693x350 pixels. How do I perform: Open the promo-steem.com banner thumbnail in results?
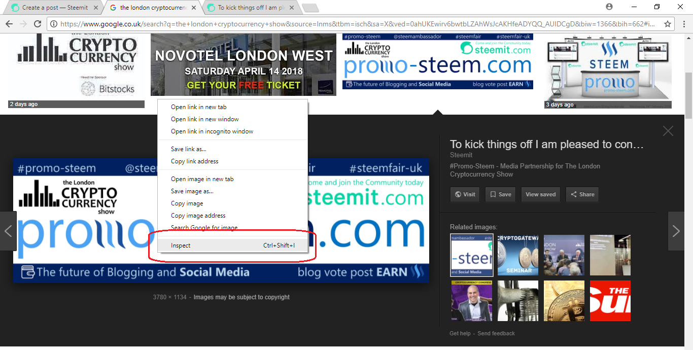click(438, 61)
